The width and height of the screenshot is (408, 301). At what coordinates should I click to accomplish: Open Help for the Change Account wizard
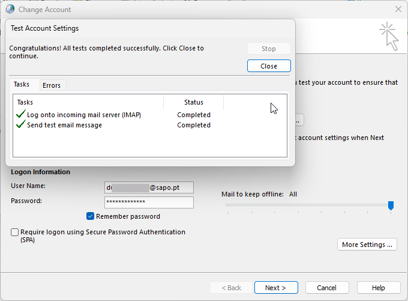click(x=378, y=288)
